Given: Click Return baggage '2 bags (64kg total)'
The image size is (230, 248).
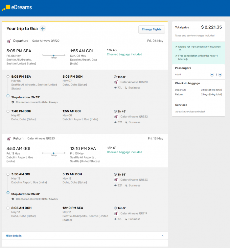Looking at the screenshot, I should [212, 94].
